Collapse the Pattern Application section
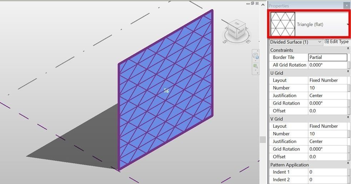This screenshot has height=184, width=351. pyautogui.click(x=348, y=163)
